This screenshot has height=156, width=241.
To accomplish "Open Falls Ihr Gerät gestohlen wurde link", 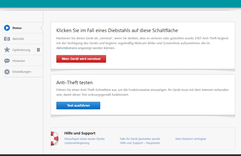I will coord(140,139).
